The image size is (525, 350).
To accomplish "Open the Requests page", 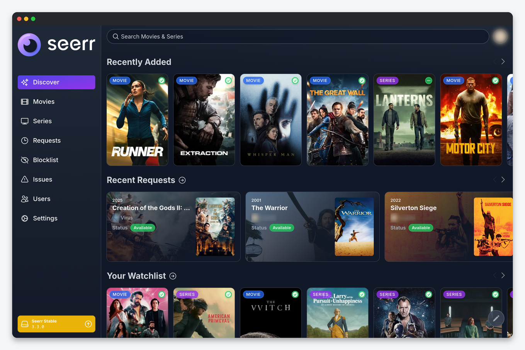I will [56, 140].
